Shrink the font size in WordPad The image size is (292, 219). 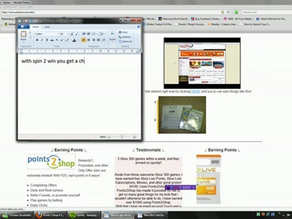[76, 34]
